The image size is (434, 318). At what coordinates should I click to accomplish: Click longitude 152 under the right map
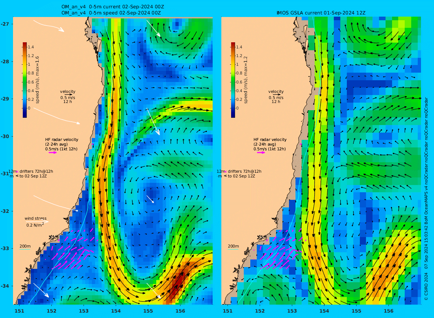pos(260,311)
